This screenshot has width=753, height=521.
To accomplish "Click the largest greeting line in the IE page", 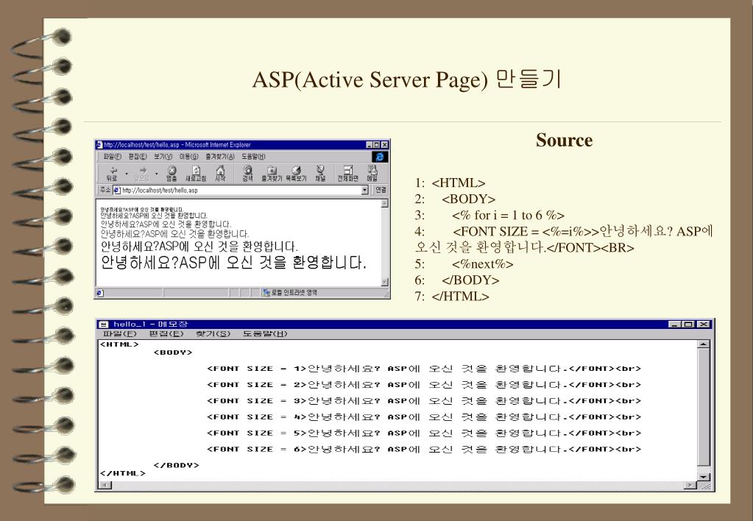I will click(233, 263).
